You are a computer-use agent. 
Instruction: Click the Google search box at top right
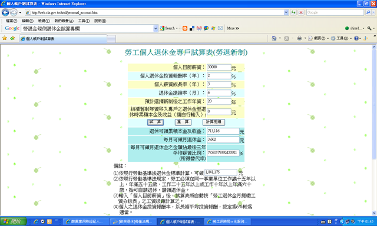click(335, 12)
